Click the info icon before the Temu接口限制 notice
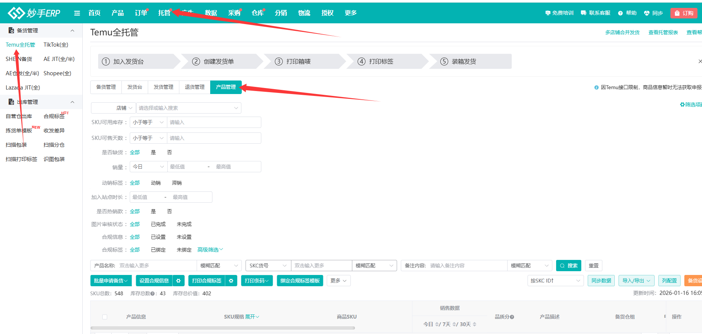The width and height of the screenshot is (702, 334). 596,88
